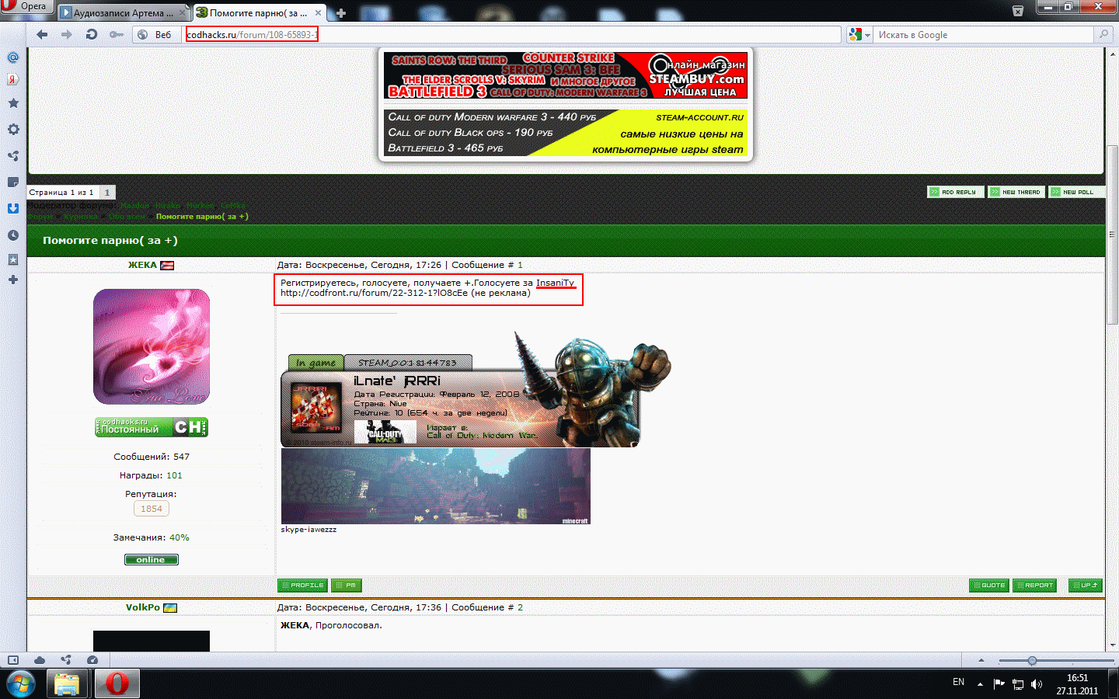Click page number 1

(107, 192)
